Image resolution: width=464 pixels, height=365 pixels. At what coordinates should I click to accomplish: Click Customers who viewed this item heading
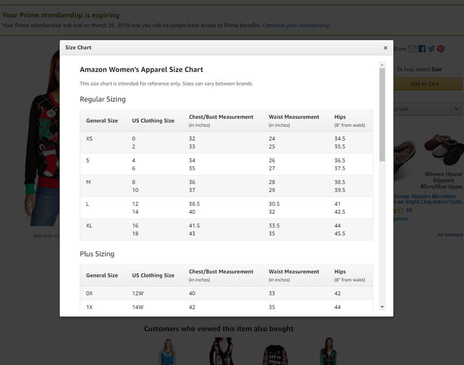click(219, 329)
